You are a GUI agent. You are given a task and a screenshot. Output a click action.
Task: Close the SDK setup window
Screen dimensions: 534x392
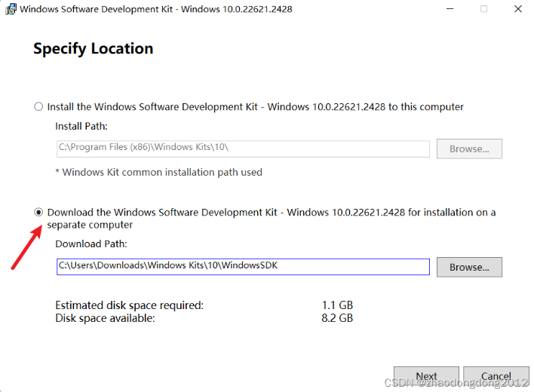[x=518, y=9]
